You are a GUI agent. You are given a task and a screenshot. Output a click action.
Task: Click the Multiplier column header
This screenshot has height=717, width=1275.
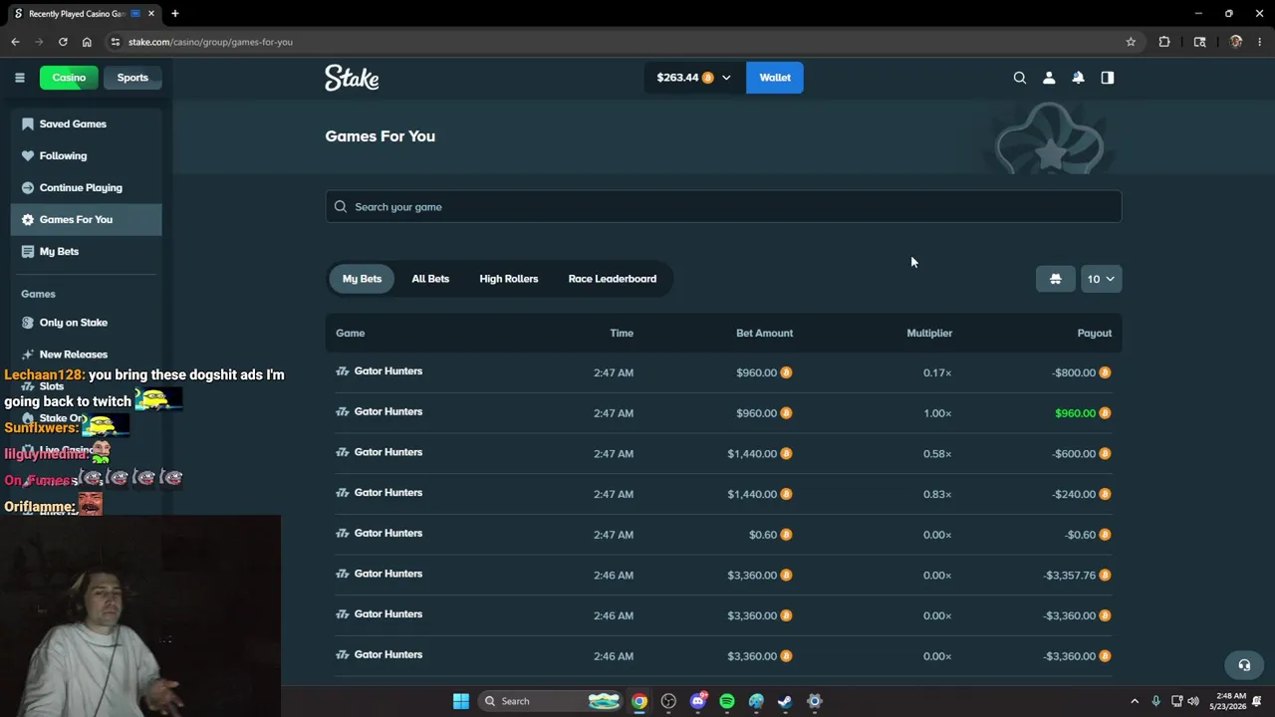pyautogui.click(x=929, y=333)
